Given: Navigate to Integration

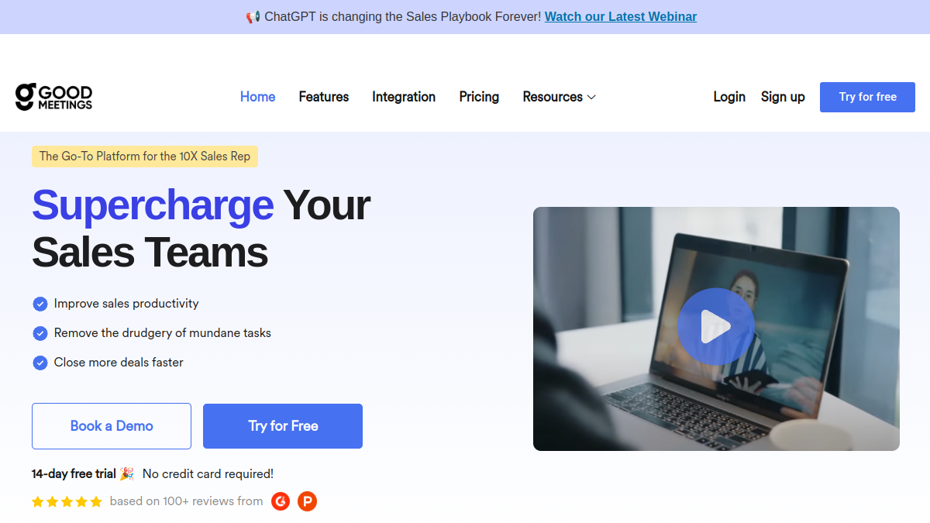Looking at the screenshot, I should (404, 97).
